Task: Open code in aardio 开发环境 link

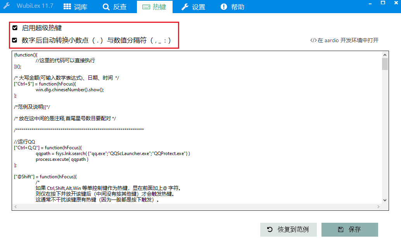Action: 344,40
